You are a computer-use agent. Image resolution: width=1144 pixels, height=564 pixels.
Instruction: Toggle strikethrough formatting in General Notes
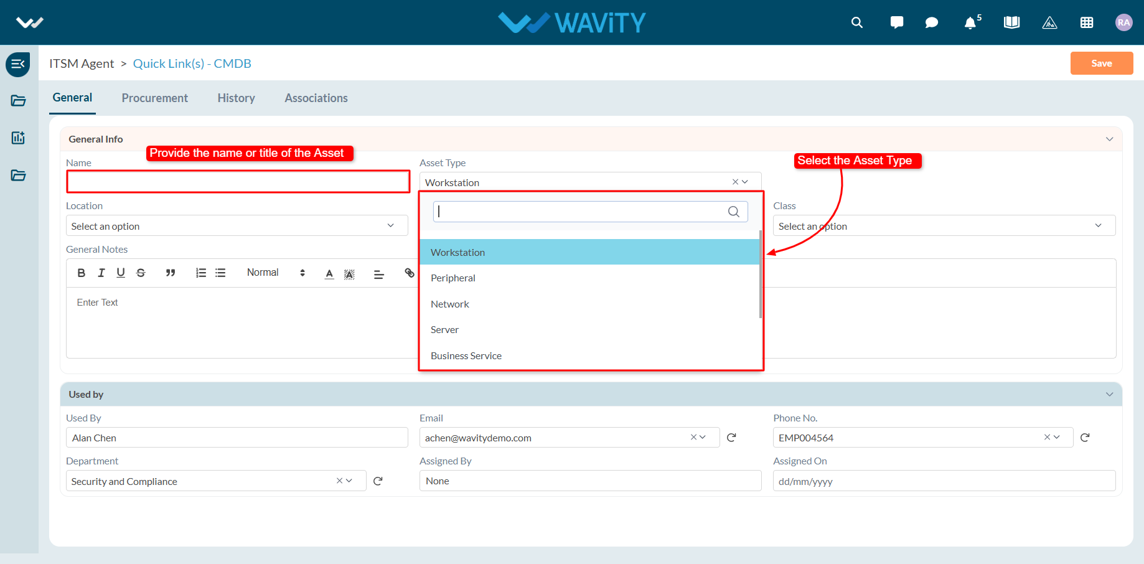141,273
